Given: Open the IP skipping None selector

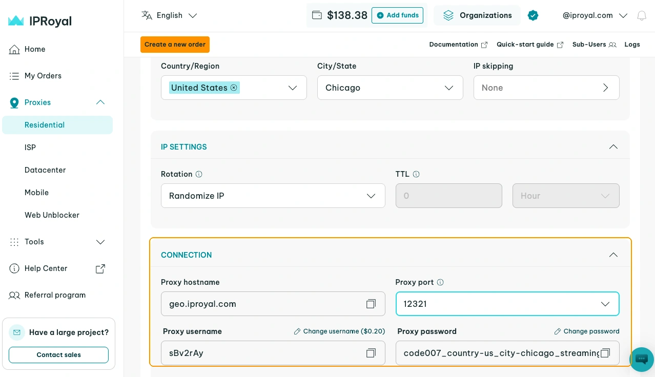Looking at the screenshot, I should click(x=546, y=88).
